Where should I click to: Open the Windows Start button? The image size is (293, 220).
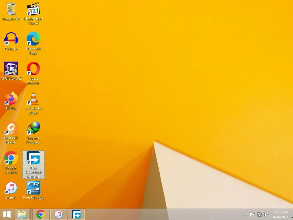[x=7, y=214]
